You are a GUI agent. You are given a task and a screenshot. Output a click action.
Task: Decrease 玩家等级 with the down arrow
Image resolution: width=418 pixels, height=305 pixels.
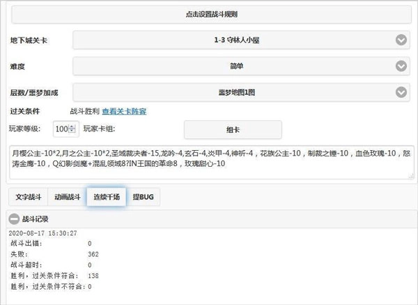coord(72,132)
